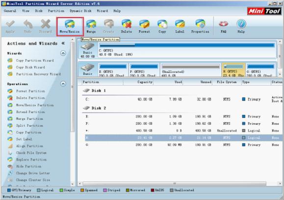Select the E: row in partition list
The width and height of the screenshot is (284, 200).
pos(183,116)
